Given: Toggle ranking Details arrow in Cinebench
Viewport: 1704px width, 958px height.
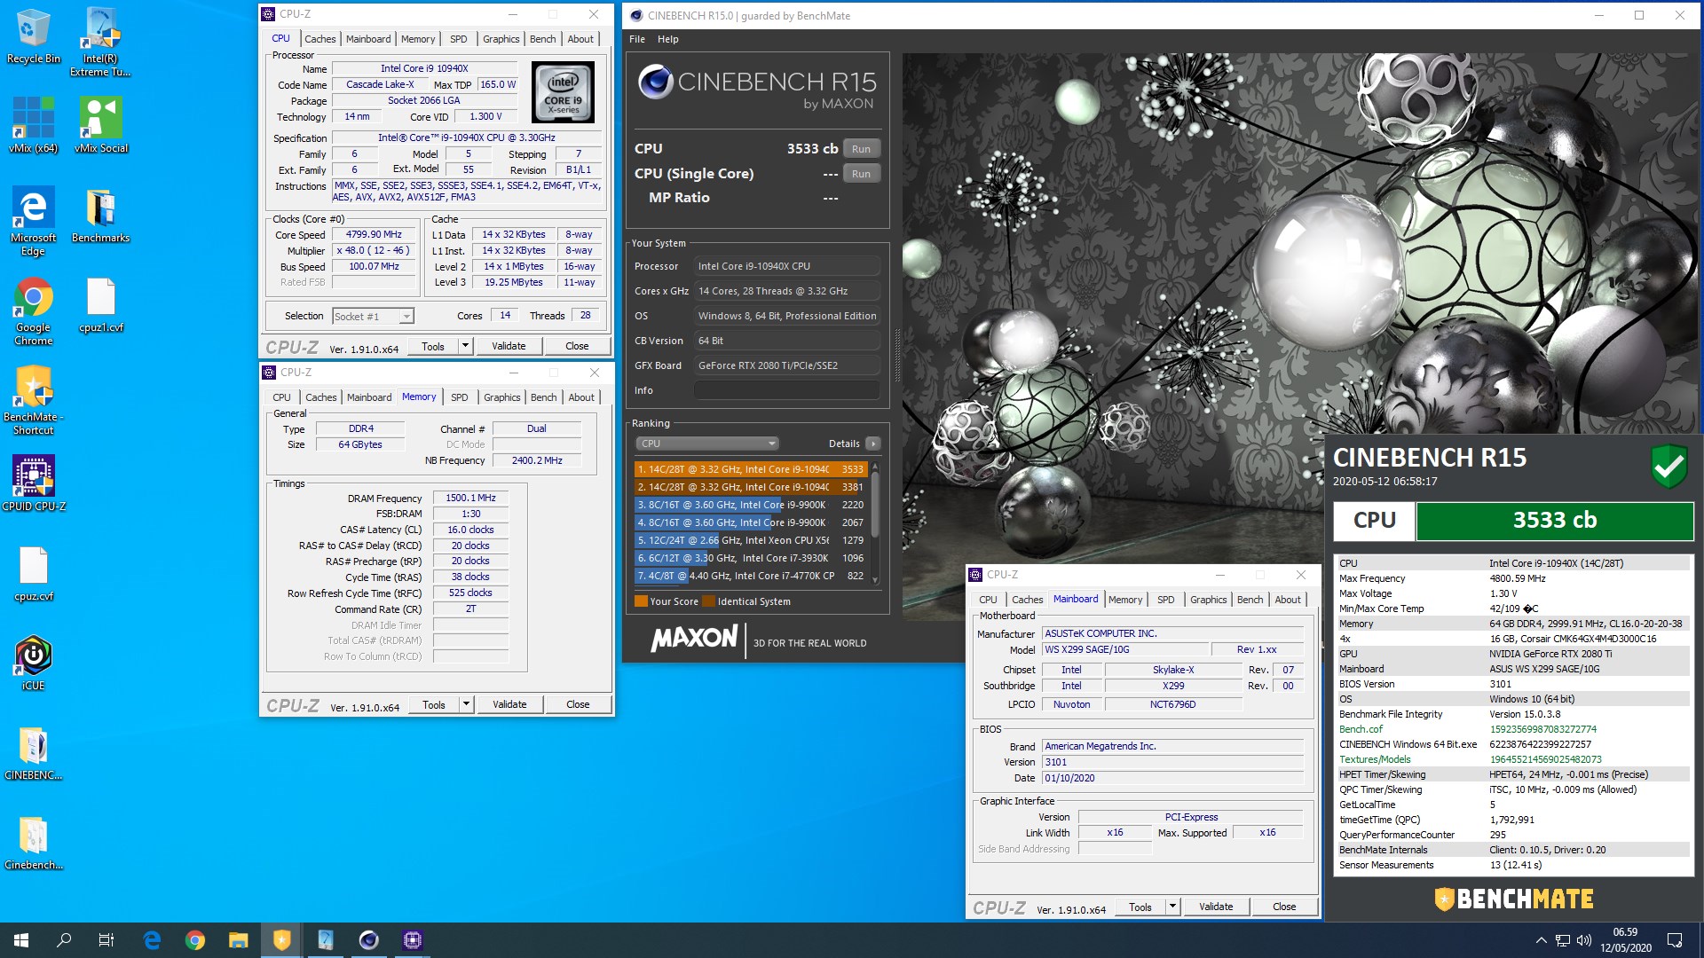Looking at the screenshot, I should pos(873,444).
